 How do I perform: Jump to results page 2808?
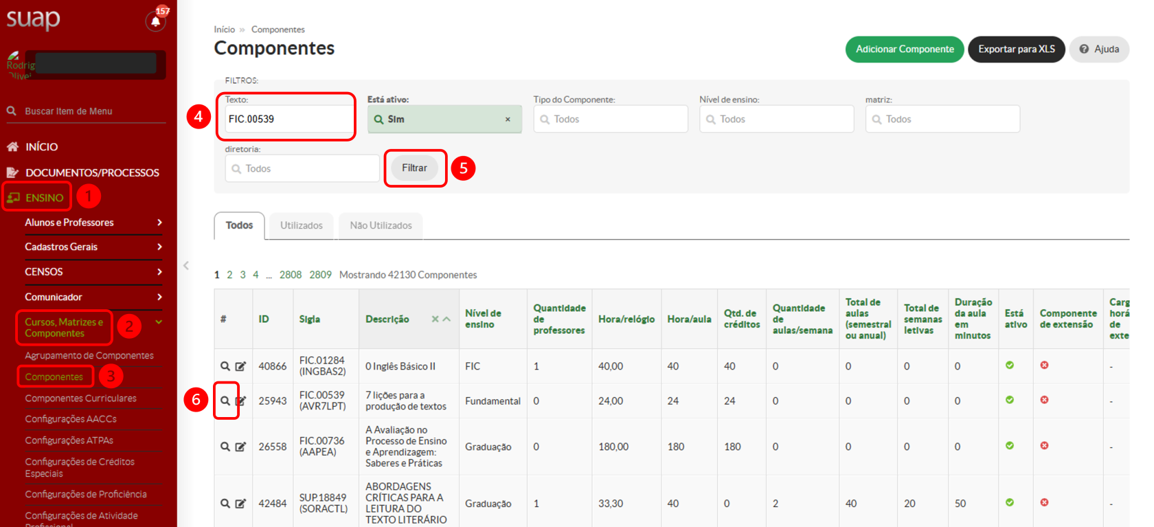pyautogui.click(x=291, y=275)
